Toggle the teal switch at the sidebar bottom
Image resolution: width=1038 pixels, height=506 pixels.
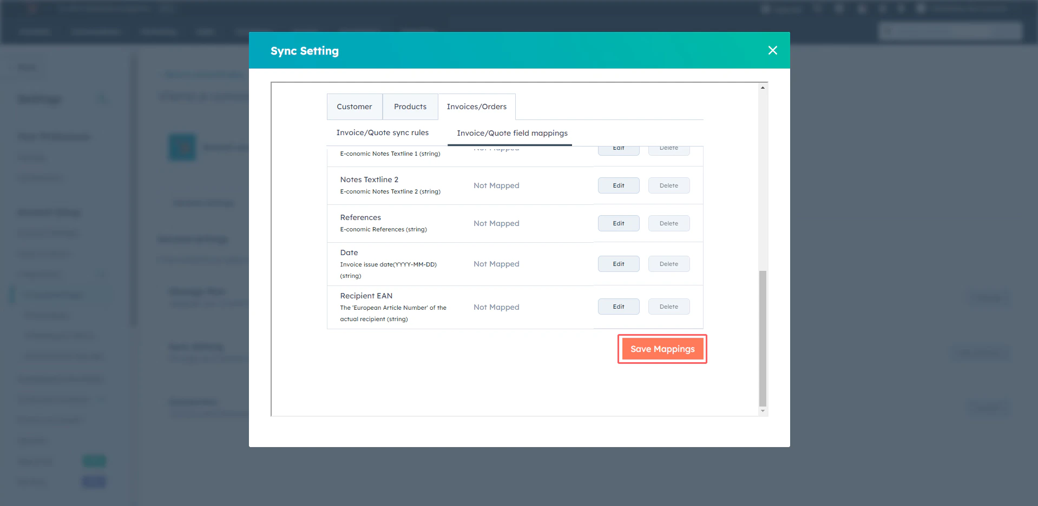pyautogui.click(x=95, y=461)
